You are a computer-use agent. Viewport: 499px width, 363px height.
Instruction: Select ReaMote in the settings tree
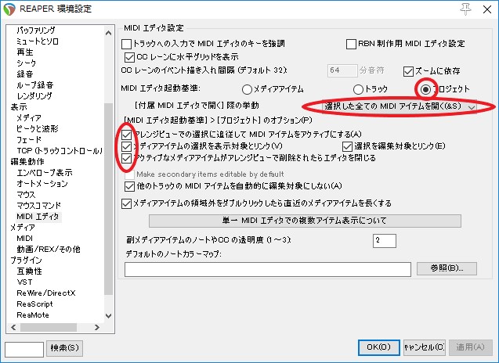click(x=33, y=315)
